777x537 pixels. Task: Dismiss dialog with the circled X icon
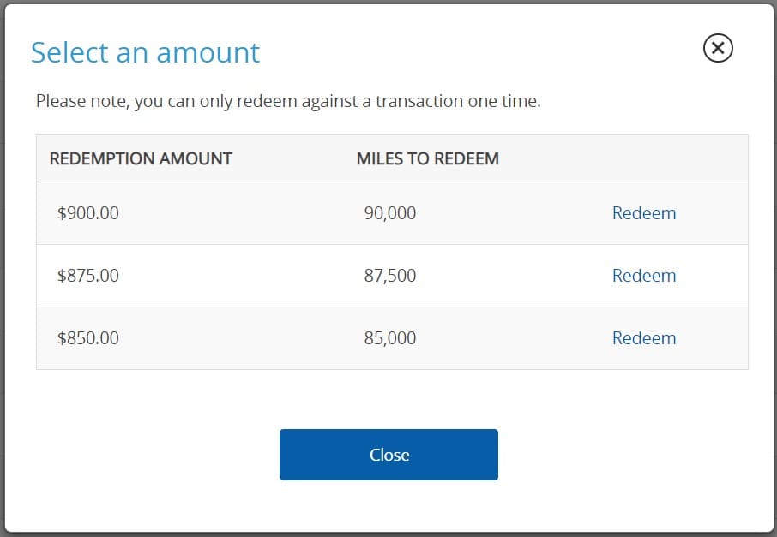coord(718,48)
